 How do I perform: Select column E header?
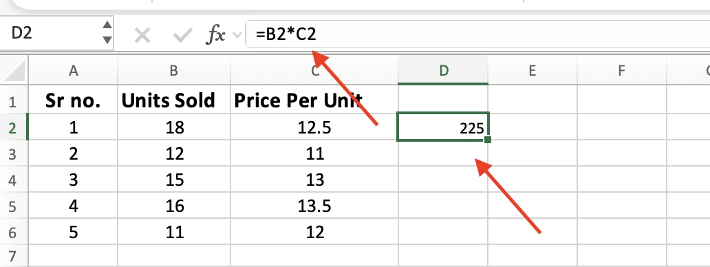tap(532, 70)
